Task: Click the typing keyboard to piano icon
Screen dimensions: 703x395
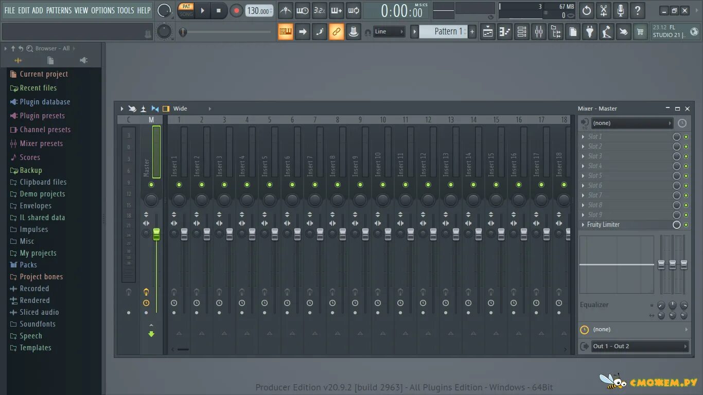Action: 286,32
